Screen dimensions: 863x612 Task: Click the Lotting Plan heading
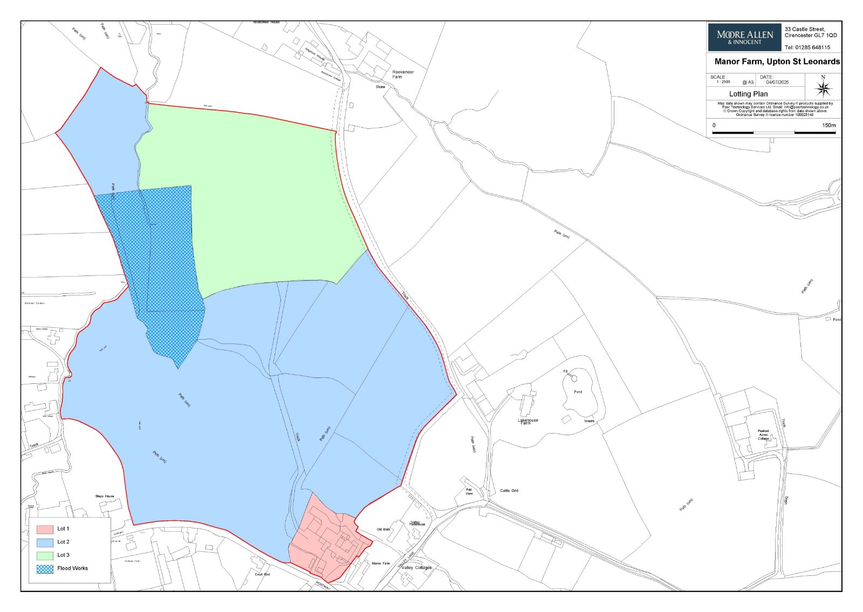click(748, 94)
